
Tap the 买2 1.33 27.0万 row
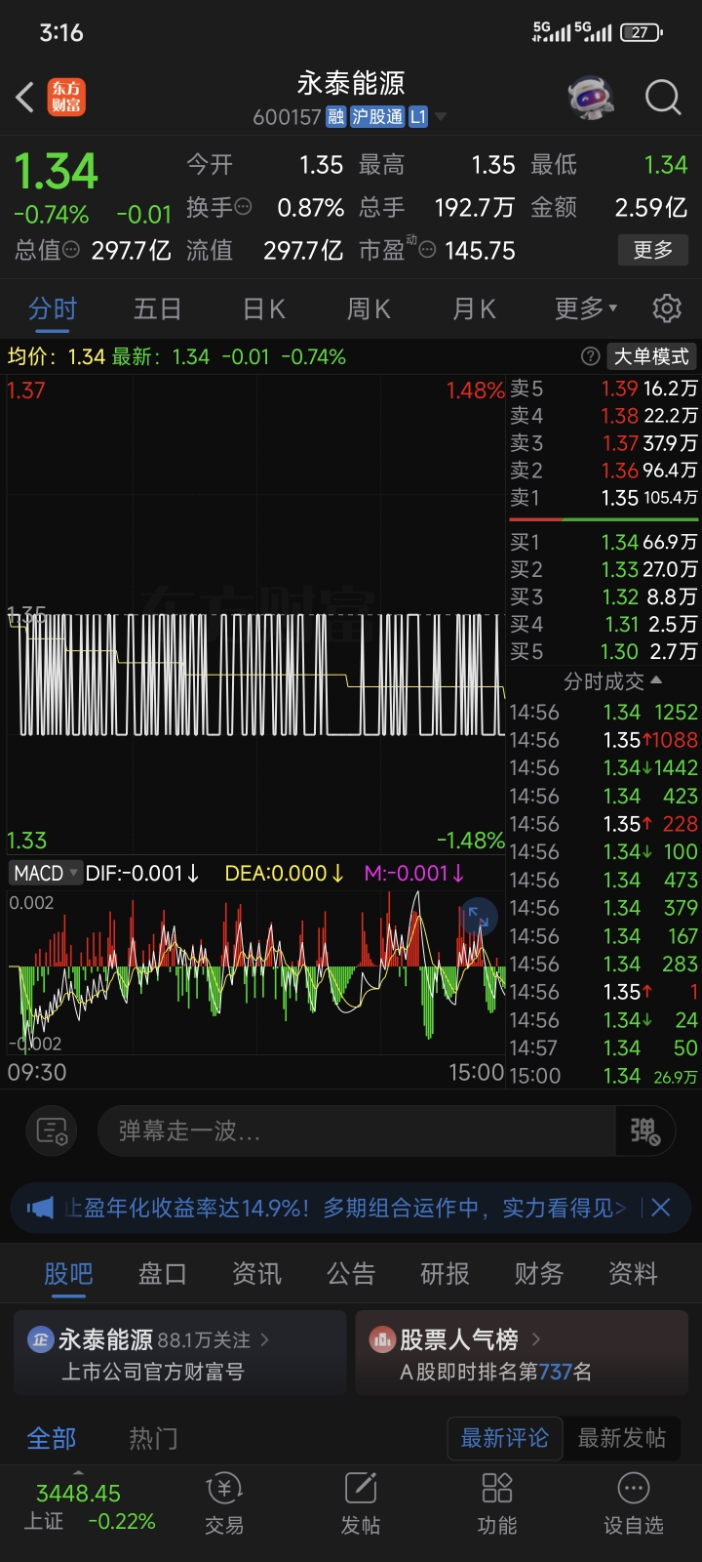coord(604,569)
